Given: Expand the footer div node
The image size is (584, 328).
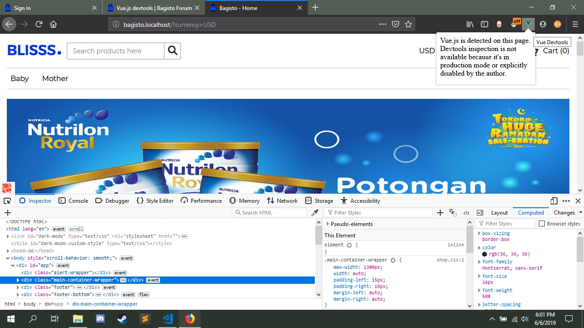Looking at the screenshot, I should 18,287.
